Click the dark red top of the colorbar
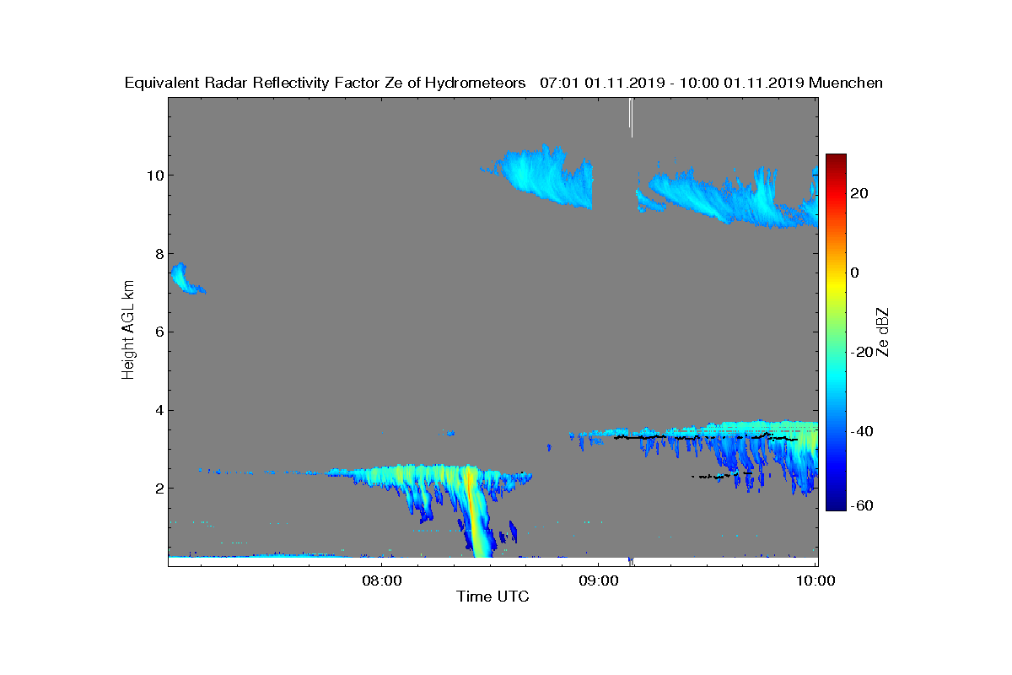Viewport: 1012px width, 675px height. (836, 160)
